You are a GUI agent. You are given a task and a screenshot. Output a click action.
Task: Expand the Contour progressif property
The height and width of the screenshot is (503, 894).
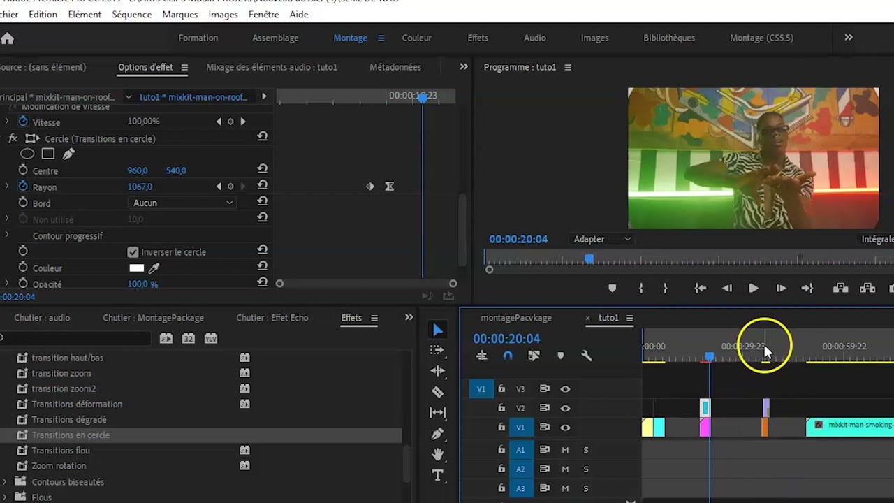pos(7,235)
